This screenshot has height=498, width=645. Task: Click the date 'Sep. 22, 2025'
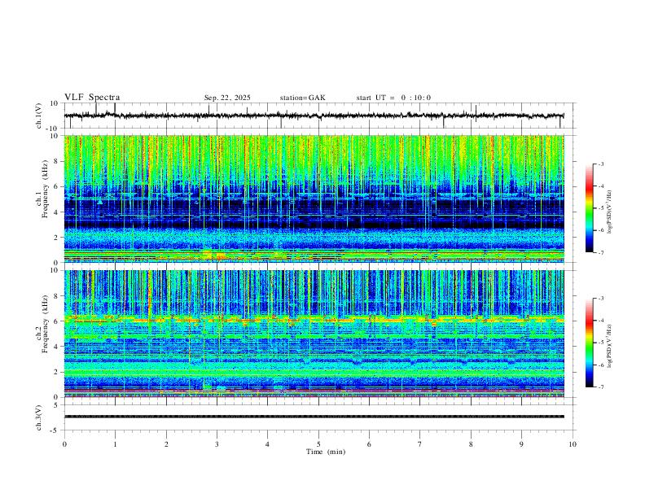(x=227, y=98)
